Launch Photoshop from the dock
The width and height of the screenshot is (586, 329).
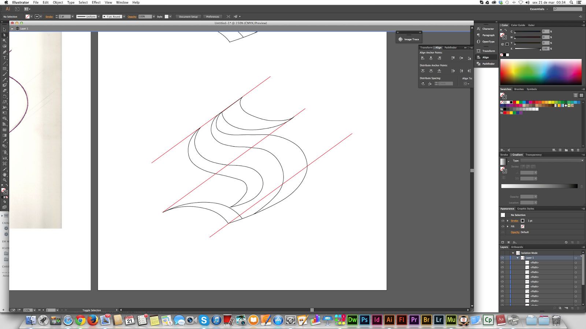(x=364, y=320)
